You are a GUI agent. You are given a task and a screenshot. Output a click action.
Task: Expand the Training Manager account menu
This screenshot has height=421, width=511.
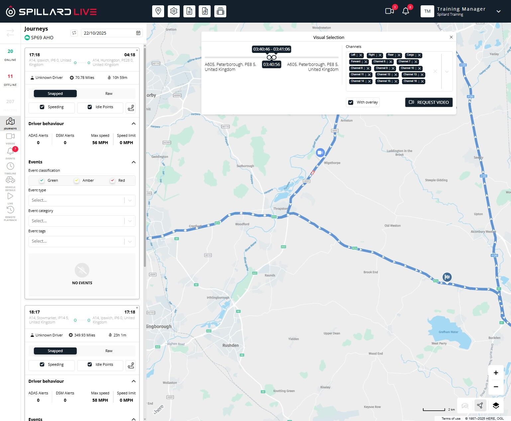tap(498, 11)
